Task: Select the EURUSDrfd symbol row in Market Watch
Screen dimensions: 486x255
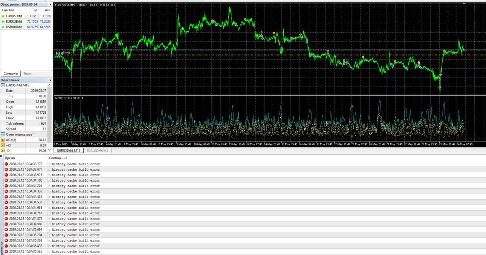Action: (x=26, y=16)
